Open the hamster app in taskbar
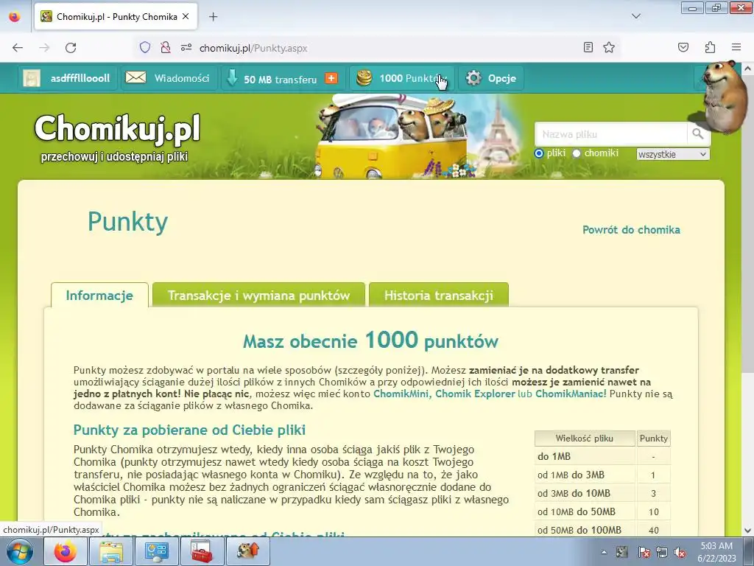This screenshot has width=754, height=566. pos(247,551)
